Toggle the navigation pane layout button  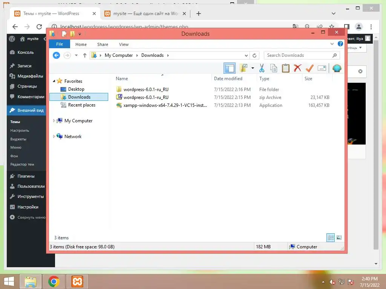click(230, 68)
